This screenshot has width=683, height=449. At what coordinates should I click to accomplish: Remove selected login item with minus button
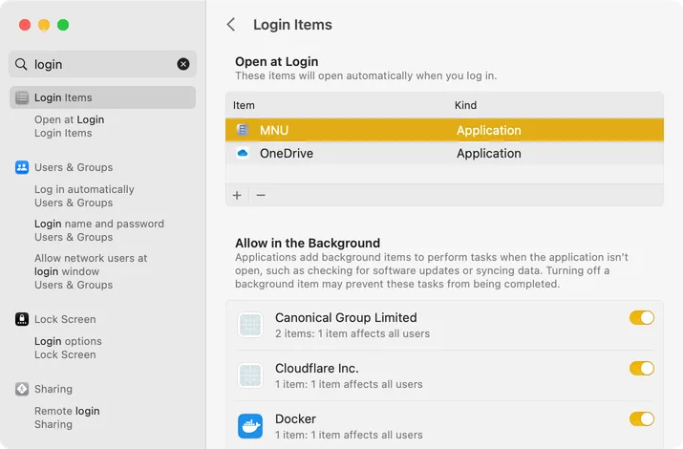tap(261, 195)
